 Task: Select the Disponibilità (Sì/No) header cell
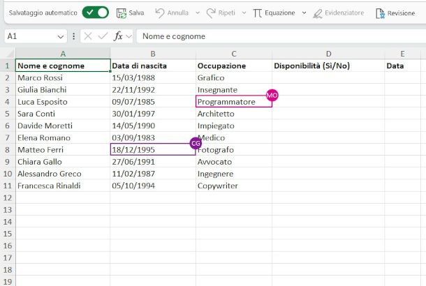point(328,66)
